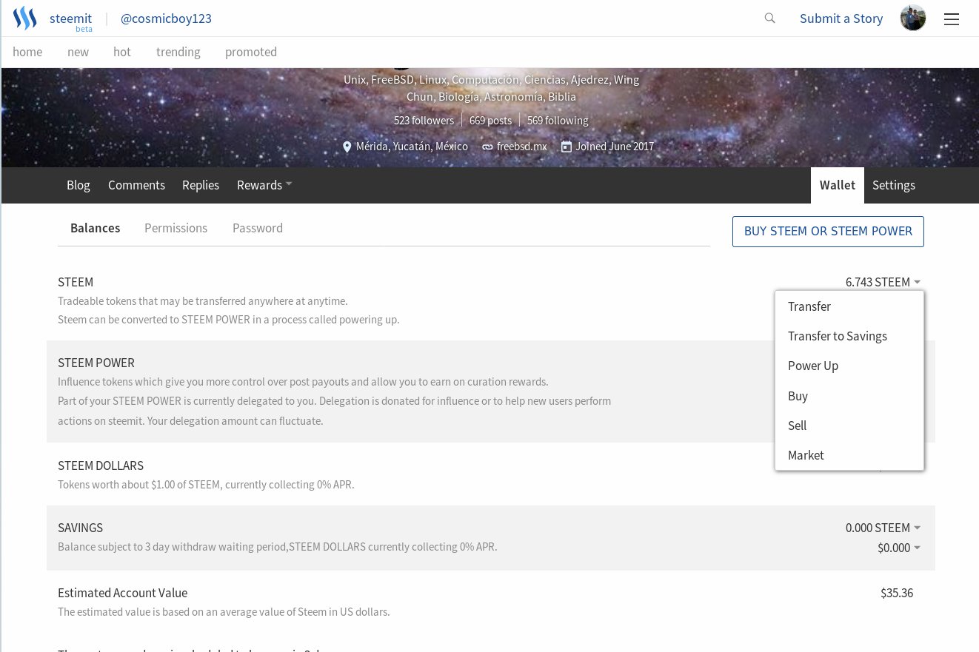Go to the home feed
Viewport: 979px width, 652px height.
pos(27,52)
